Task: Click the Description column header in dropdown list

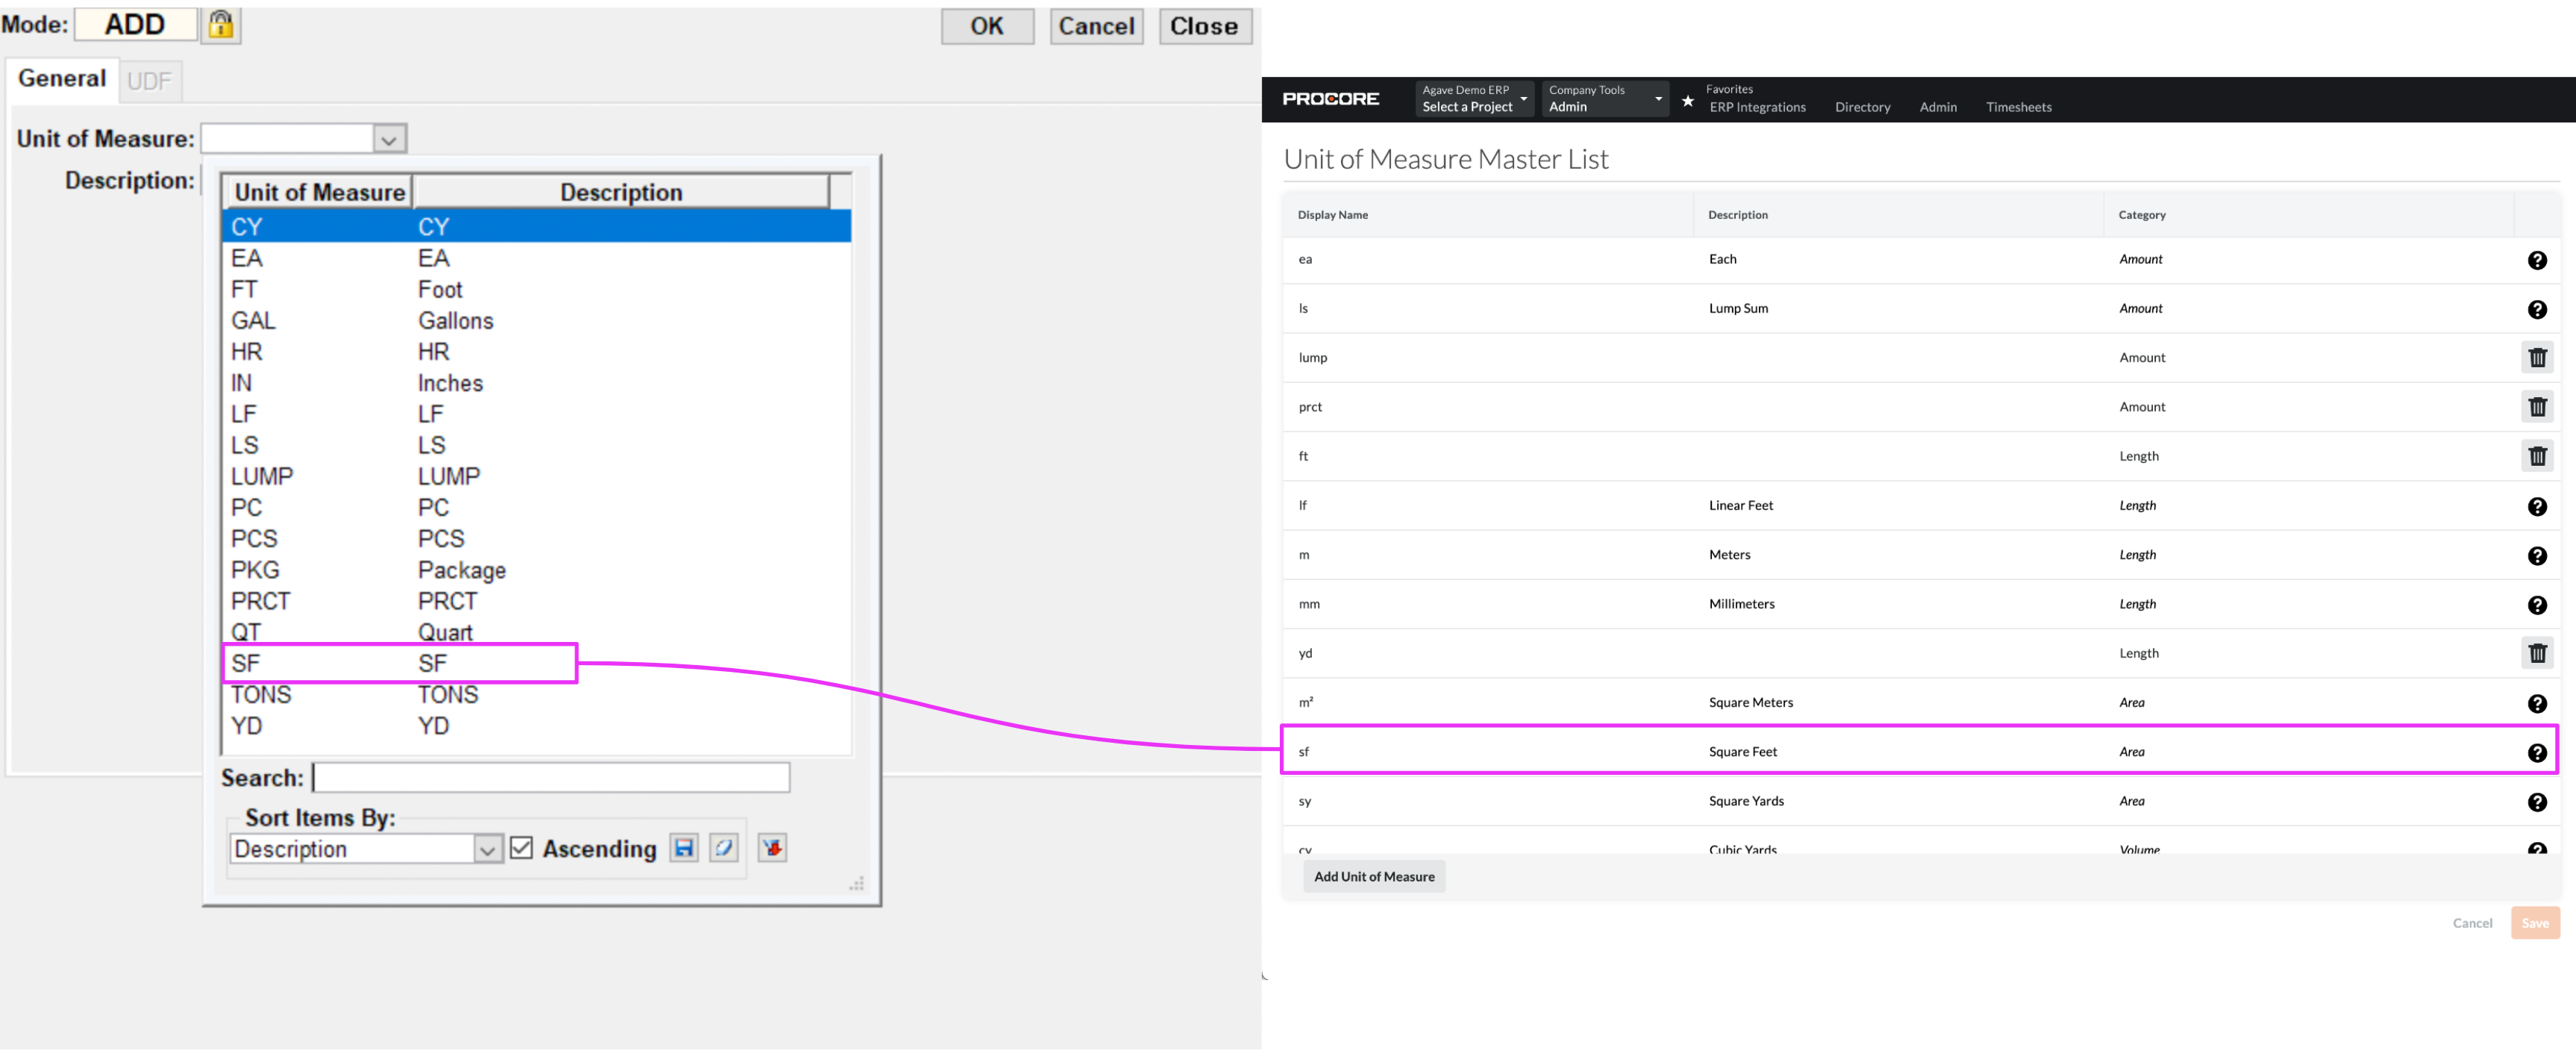Action: pos(621,192)
